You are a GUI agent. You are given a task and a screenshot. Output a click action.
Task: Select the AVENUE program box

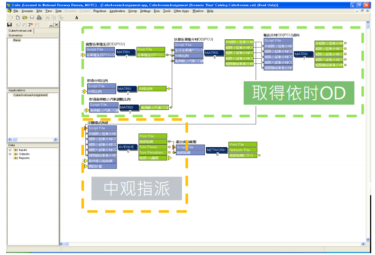point(127,147)
